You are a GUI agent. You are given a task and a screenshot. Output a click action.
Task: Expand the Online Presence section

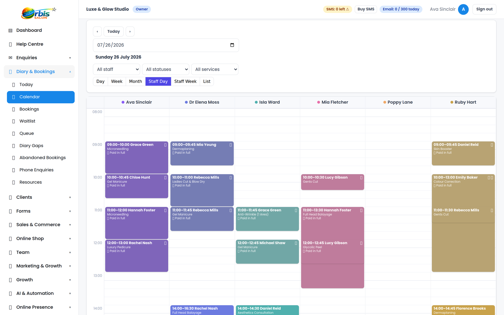[x=70, y=307]
